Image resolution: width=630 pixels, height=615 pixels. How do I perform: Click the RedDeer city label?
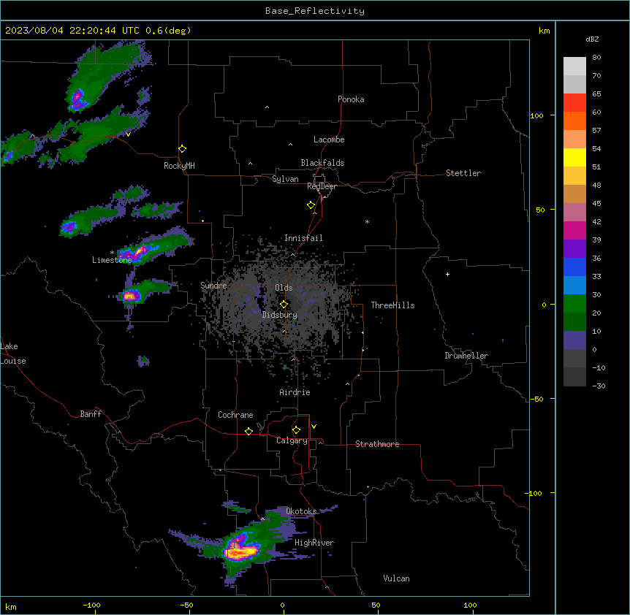pos(322,186)
